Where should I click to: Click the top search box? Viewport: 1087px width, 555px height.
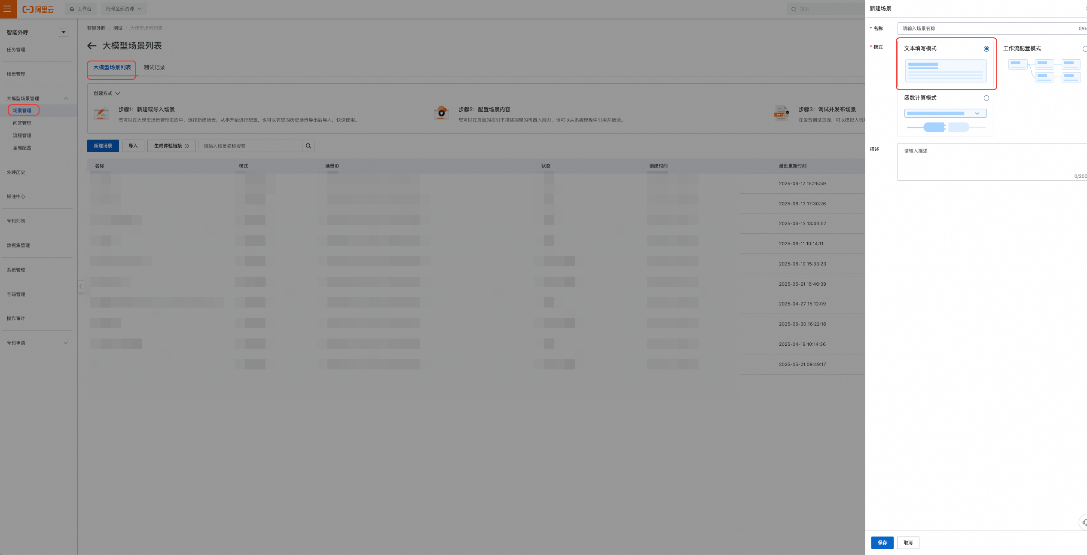pyautogui.click(x=825, y=9)
